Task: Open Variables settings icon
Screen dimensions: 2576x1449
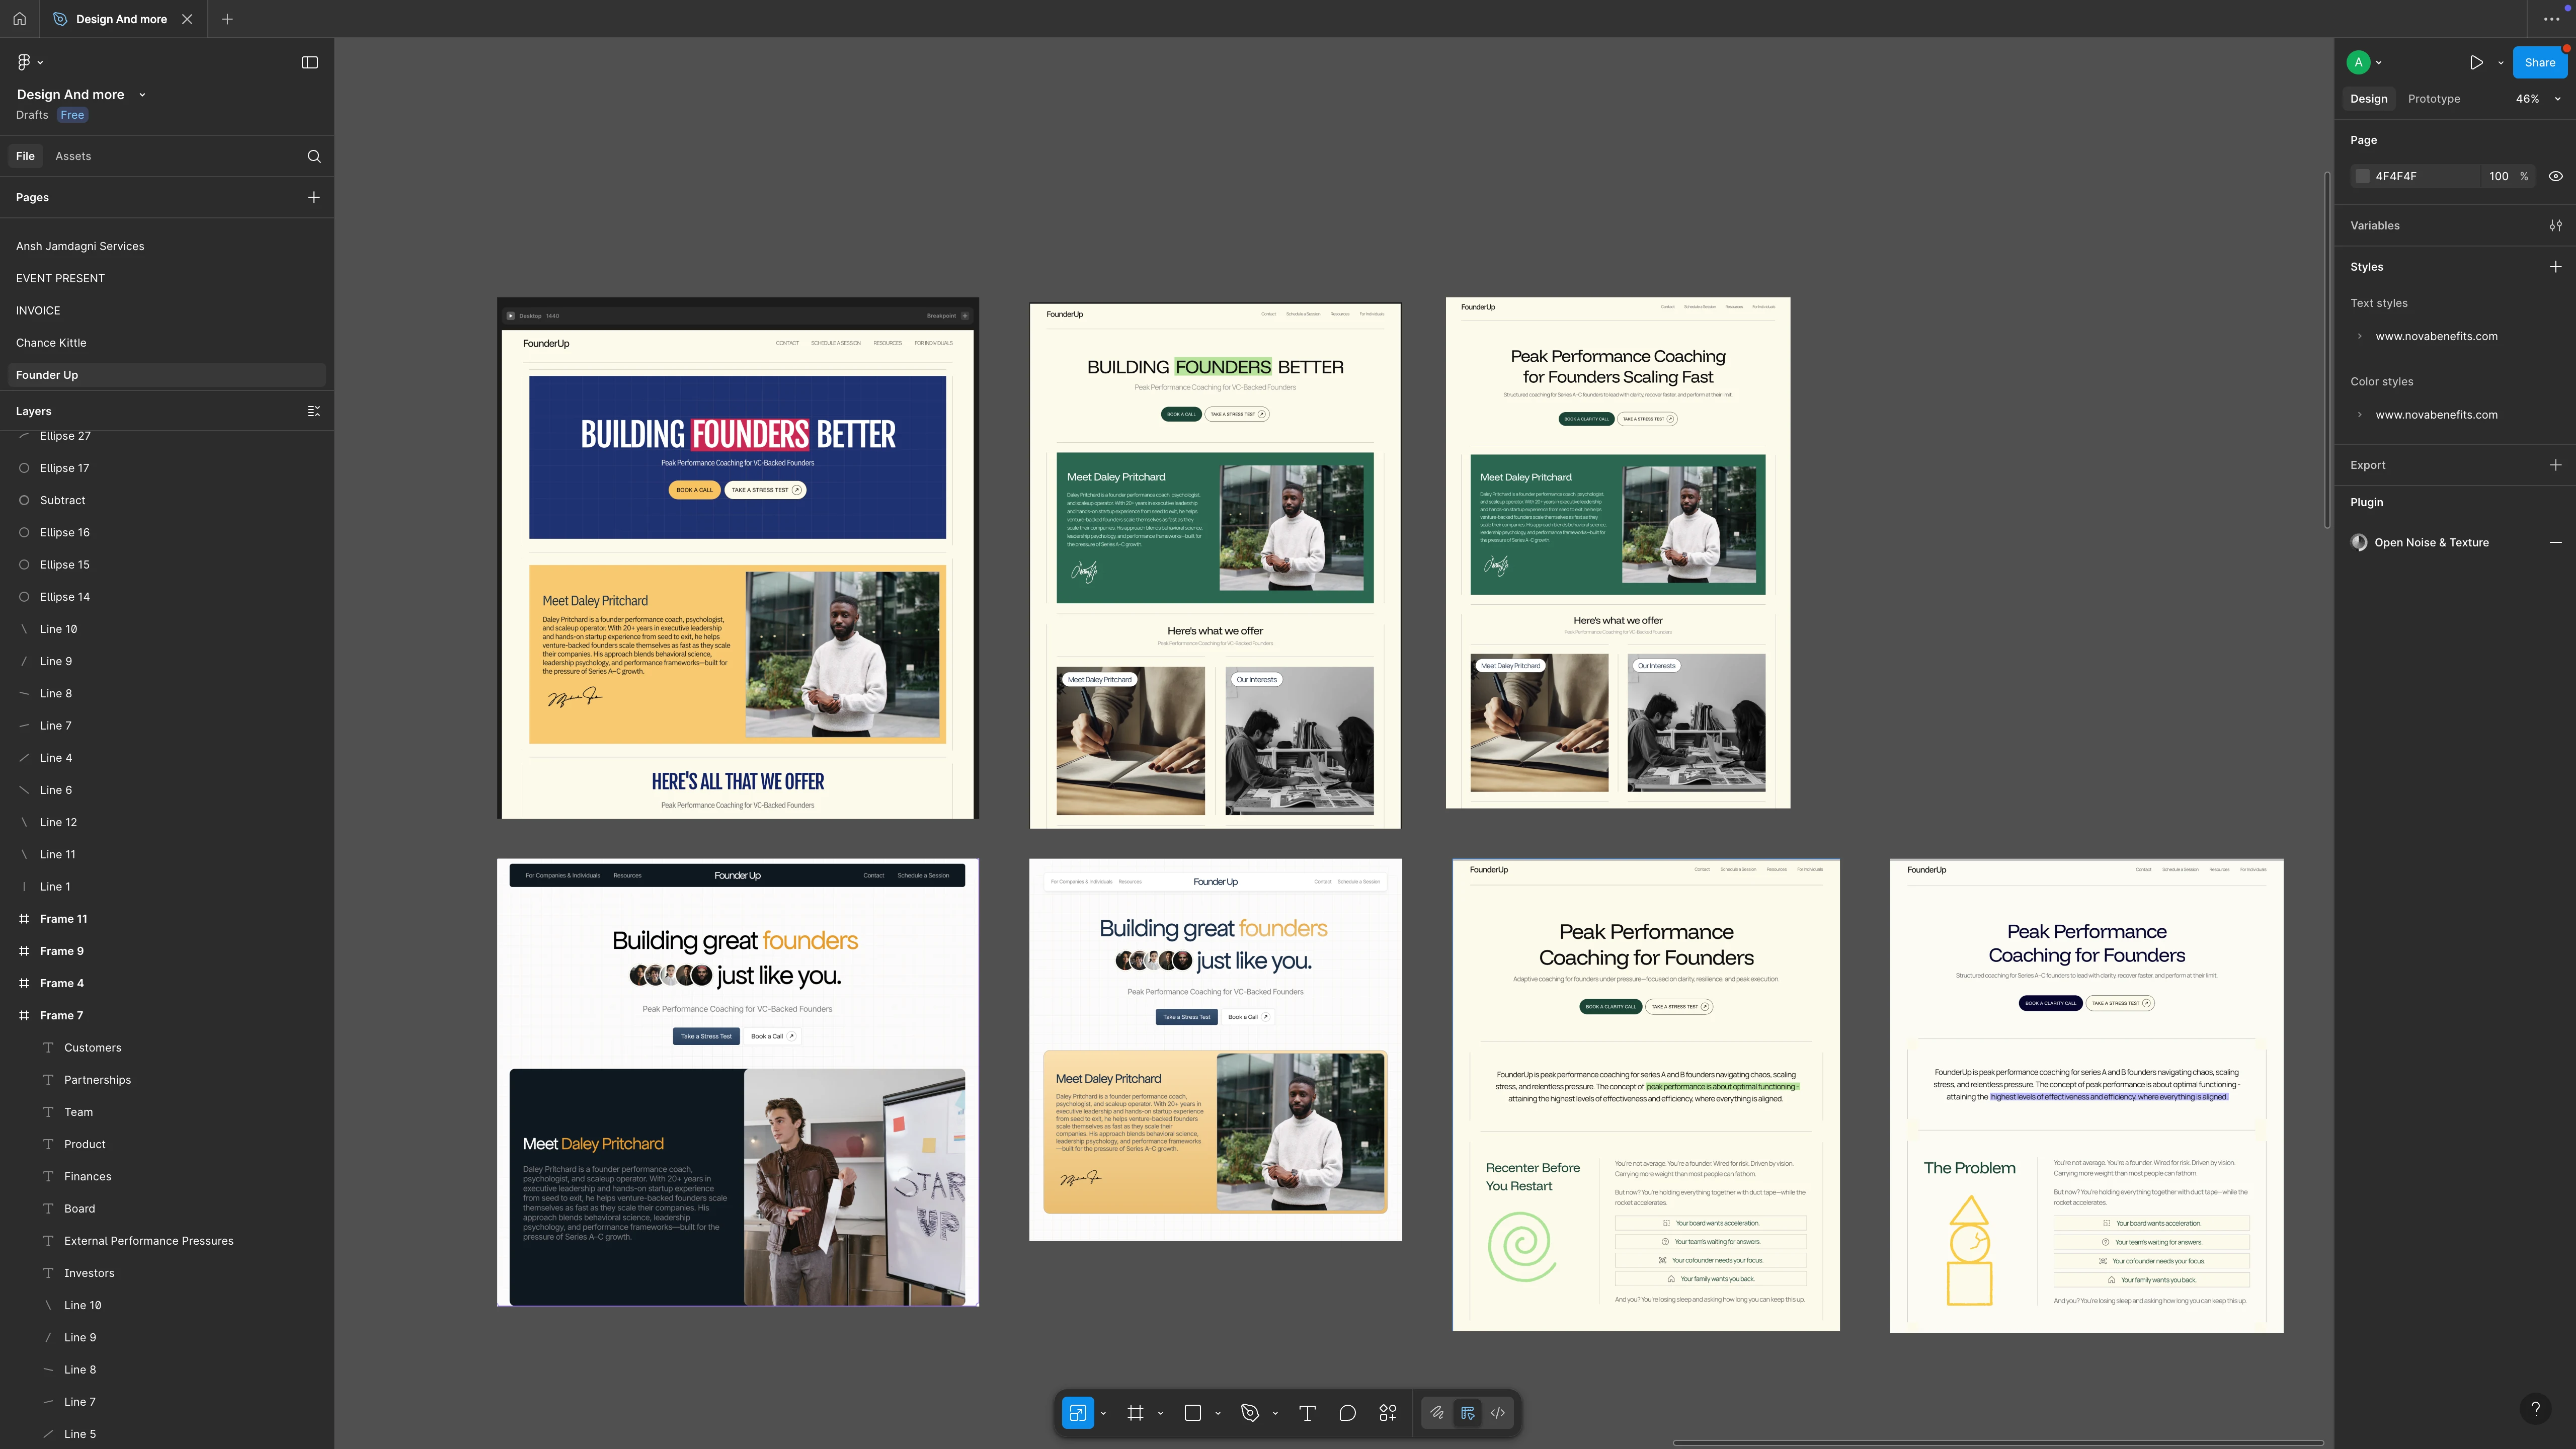Action: [x=2555, y=225]
